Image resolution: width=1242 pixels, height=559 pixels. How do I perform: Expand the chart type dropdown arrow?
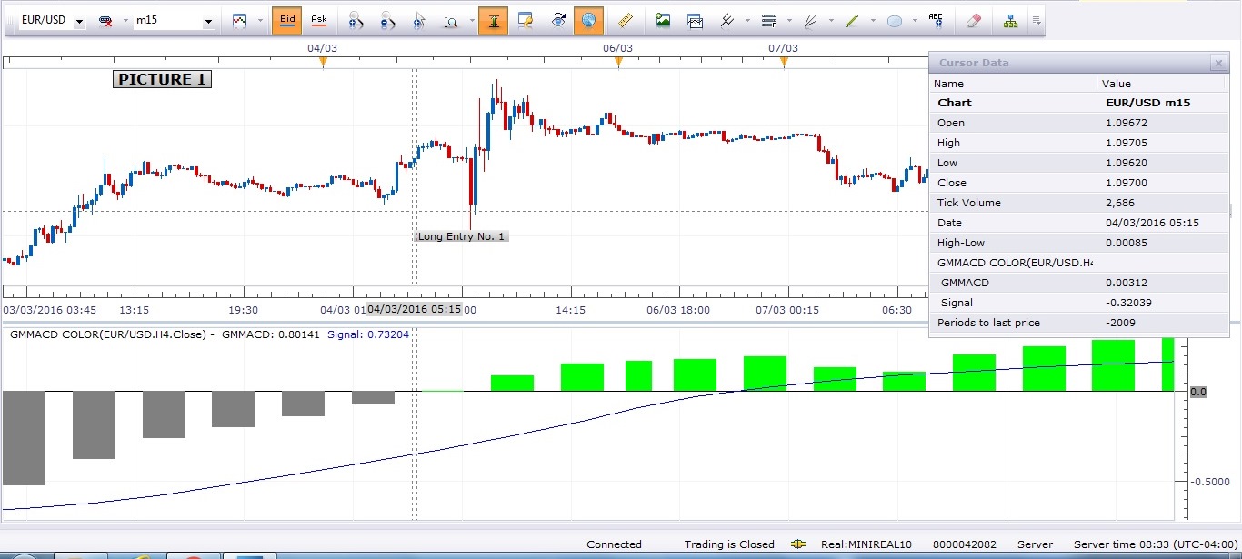260,20
